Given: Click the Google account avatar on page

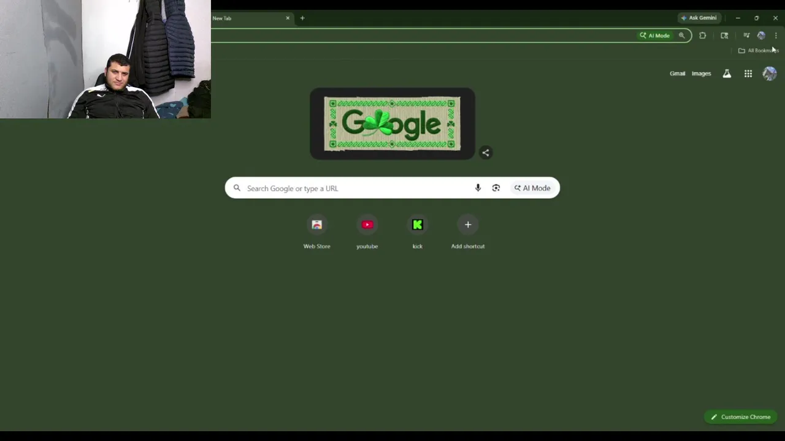Looking at the screenshot, I should [x=769, y=73].
